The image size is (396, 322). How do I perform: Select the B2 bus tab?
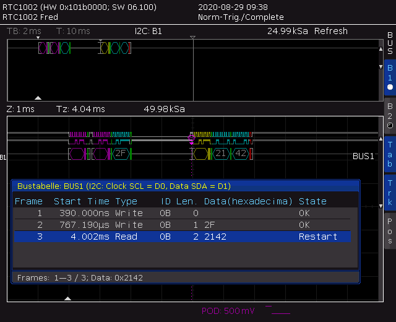point(390,116)
